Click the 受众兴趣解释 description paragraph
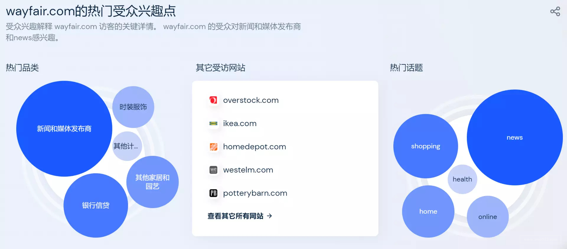The image size is (567, 249). pos(153,32)
